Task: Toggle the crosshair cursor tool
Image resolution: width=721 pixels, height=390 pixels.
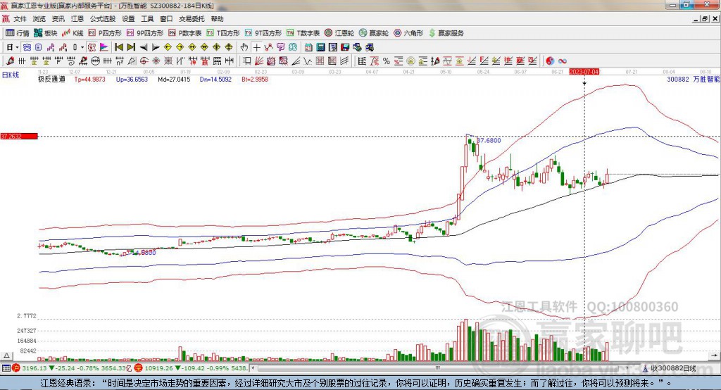Action: 256,47
